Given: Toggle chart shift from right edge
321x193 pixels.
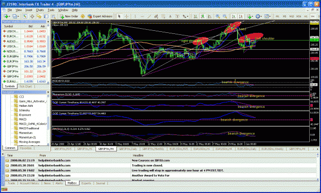Looking at the screenshot, I should pos(240,16).
